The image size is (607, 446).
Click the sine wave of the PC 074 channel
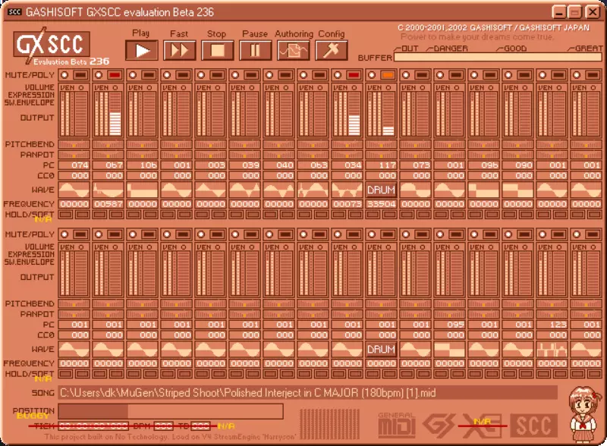pos(74,190)
